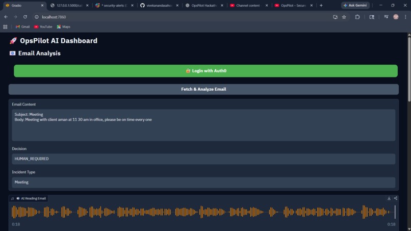Open the extensions puzzle icon
The image size is (411, 231).
click(357, 17)
